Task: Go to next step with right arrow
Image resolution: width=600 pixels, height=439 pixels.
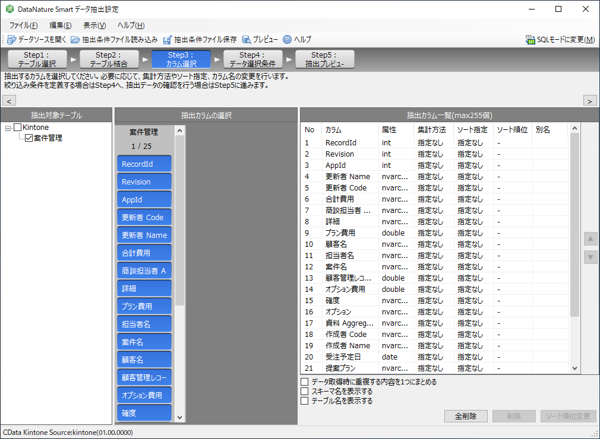Action: coord(590,101)
